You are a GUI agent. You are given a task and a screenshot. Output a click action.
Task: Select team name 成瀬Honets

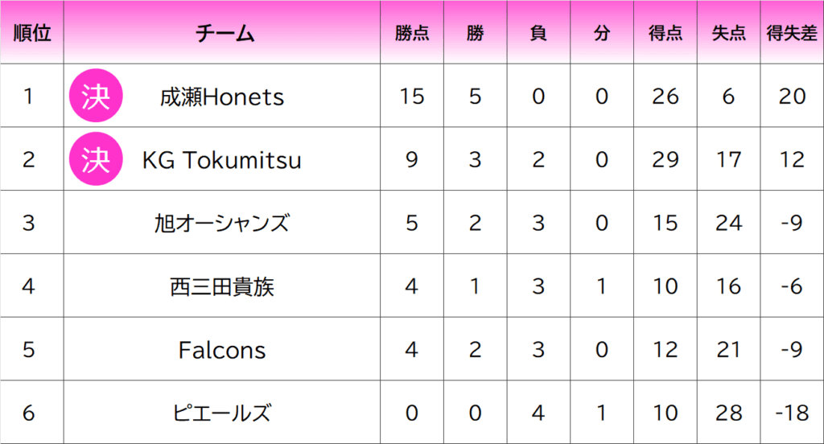click(222, 97)
